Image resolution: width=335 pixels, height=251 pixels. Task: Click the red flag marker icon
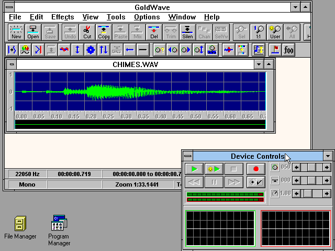click(x=275, y=50)
